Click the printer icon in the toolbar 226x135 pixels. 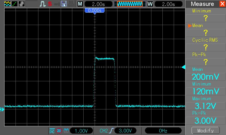coord(71,4)
